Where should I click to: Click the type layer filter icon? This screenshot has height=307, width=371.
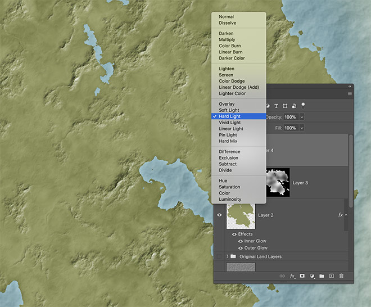point(277,105)
